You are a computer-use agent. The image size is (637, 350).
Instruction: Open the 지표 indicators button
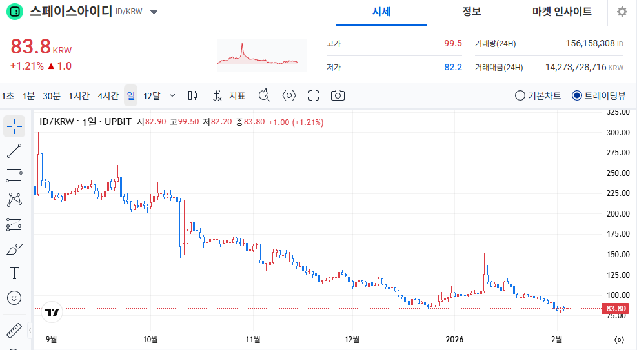click(x=229, y=95)
